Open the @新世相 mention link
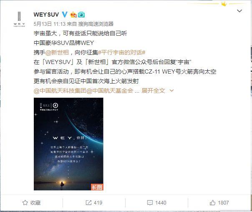The width and height of the screenshot is (252, 212). 57,52
